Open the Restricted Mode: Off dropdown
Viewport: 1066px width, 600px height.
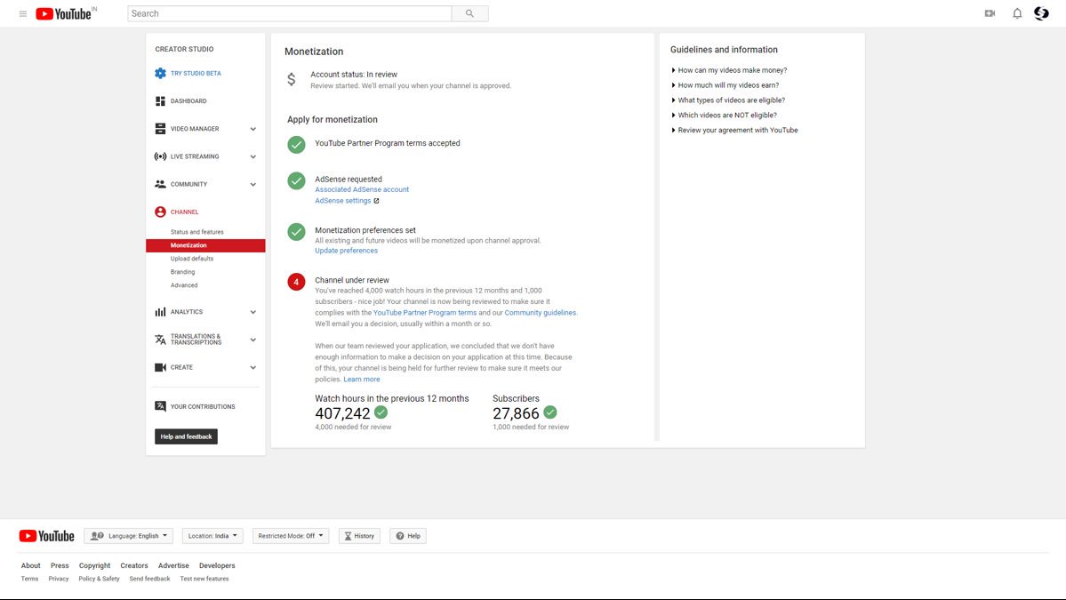(291, 536)
